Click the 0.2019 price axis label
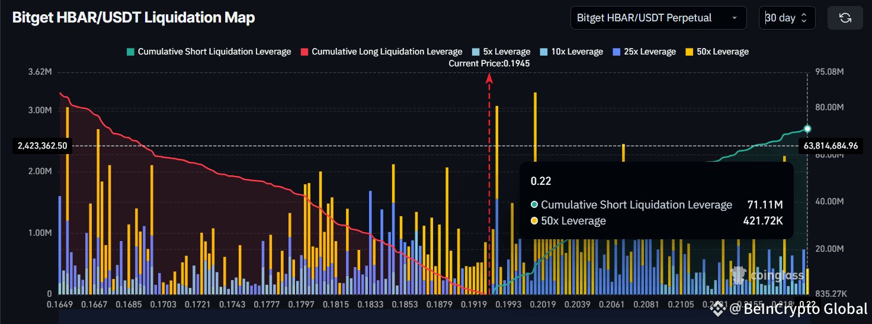The image size is (872, 324). [543, 304]
